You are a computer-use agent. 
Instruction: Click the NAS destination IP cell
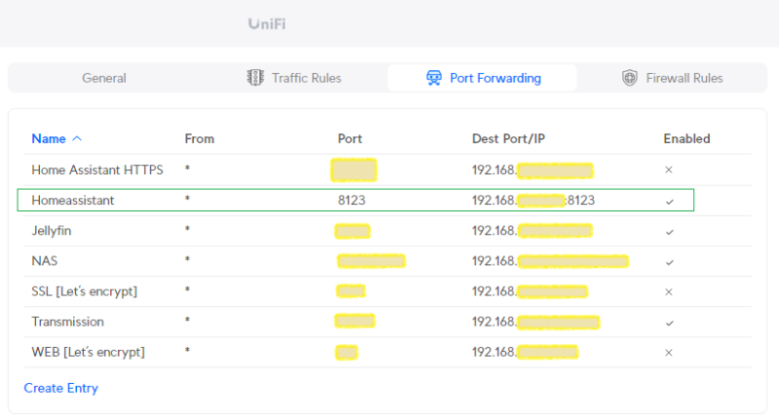pyautogui.click(x=550, y=261)
